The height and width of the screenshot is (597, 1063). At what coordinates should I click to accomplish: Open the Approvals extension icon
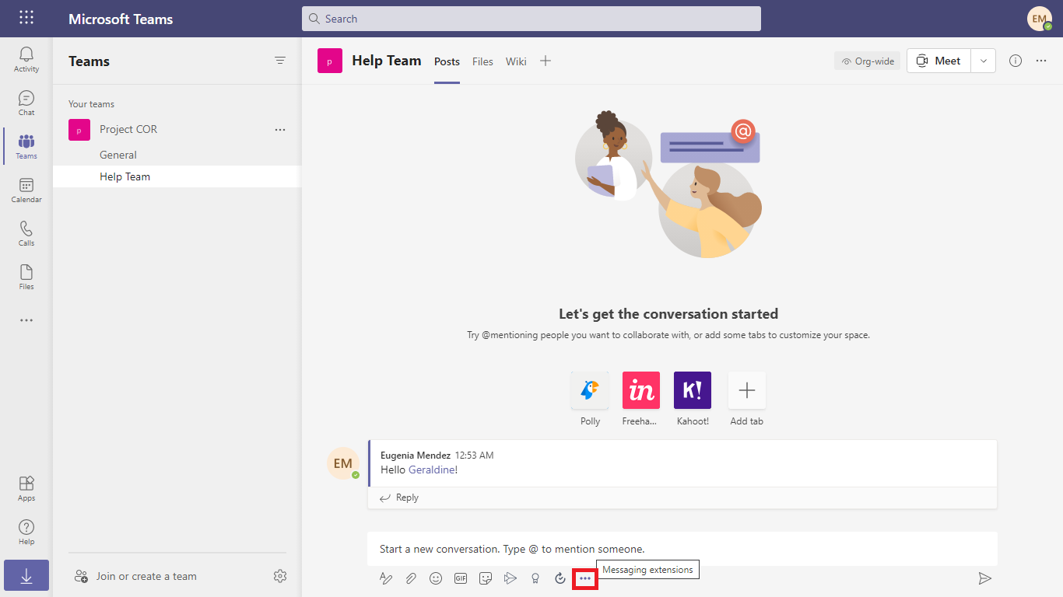click(560, 578)
